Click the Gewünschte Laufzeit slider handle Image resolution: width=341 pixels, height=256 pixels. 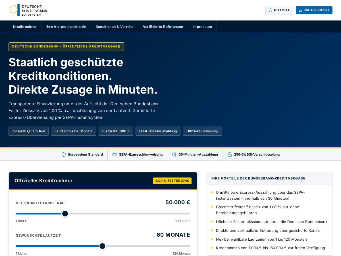(102, 246)
